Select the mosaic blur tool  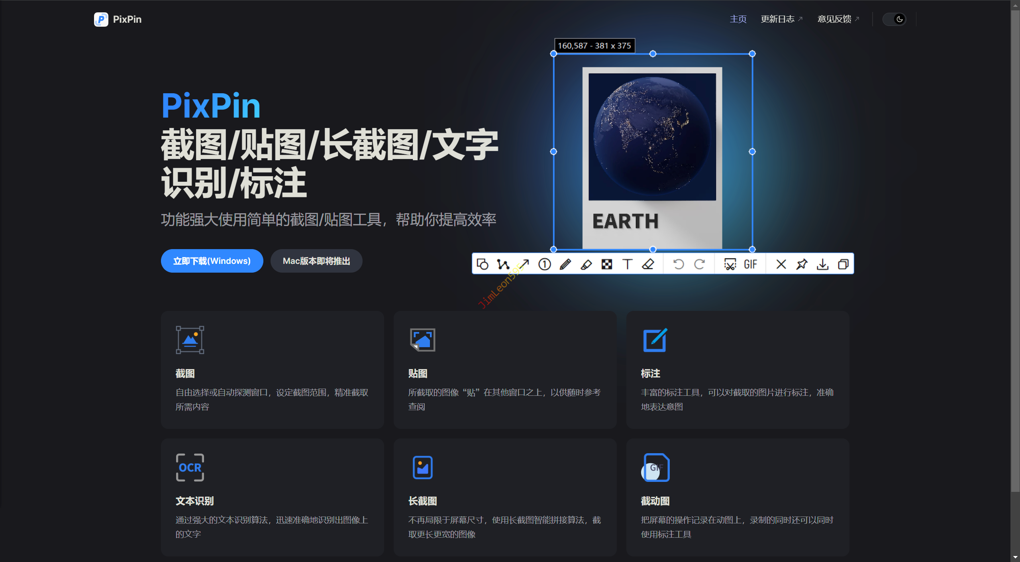click(x=607, y=264)
